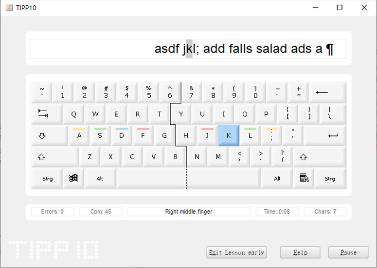This screenshot has height=268, width=377.
Task: Click the semicolon key
Action: [x=271, y=136]
